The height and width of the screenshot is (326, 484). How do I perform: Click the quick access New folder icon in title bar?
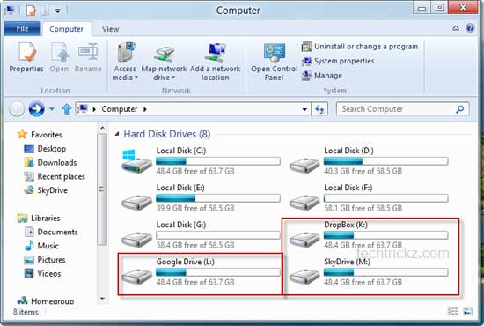point(45,11)
